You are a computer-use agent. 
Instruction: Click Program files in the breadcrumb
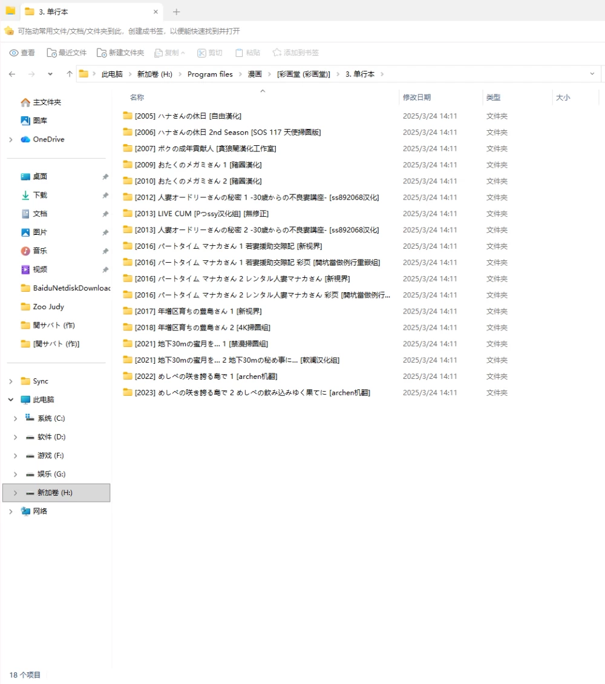click(210, 74)
